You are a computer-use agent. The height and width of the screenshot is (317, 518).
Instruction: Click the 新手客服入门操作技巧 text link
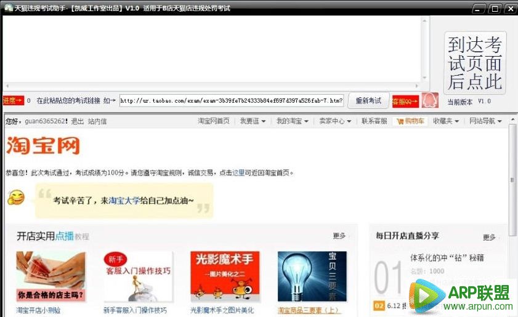135,310
